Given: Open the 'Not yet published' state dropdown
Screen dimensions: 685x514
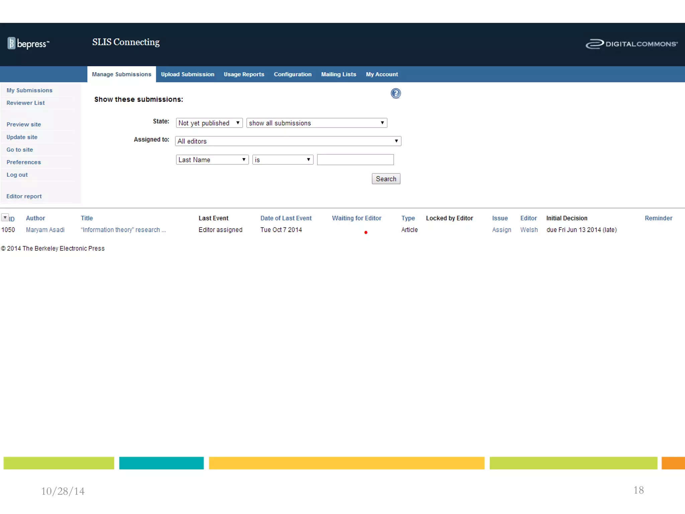Looking at the screenshot, I should [x=209, y=123].
